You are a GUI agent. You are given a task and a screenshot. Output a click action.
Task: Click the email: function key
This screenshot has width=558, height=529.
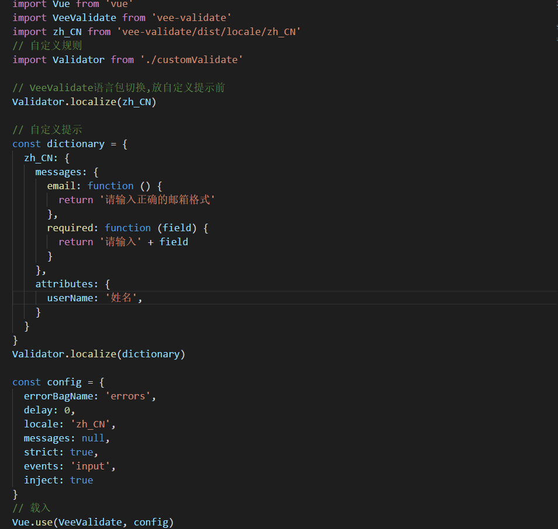coord(64,186)
